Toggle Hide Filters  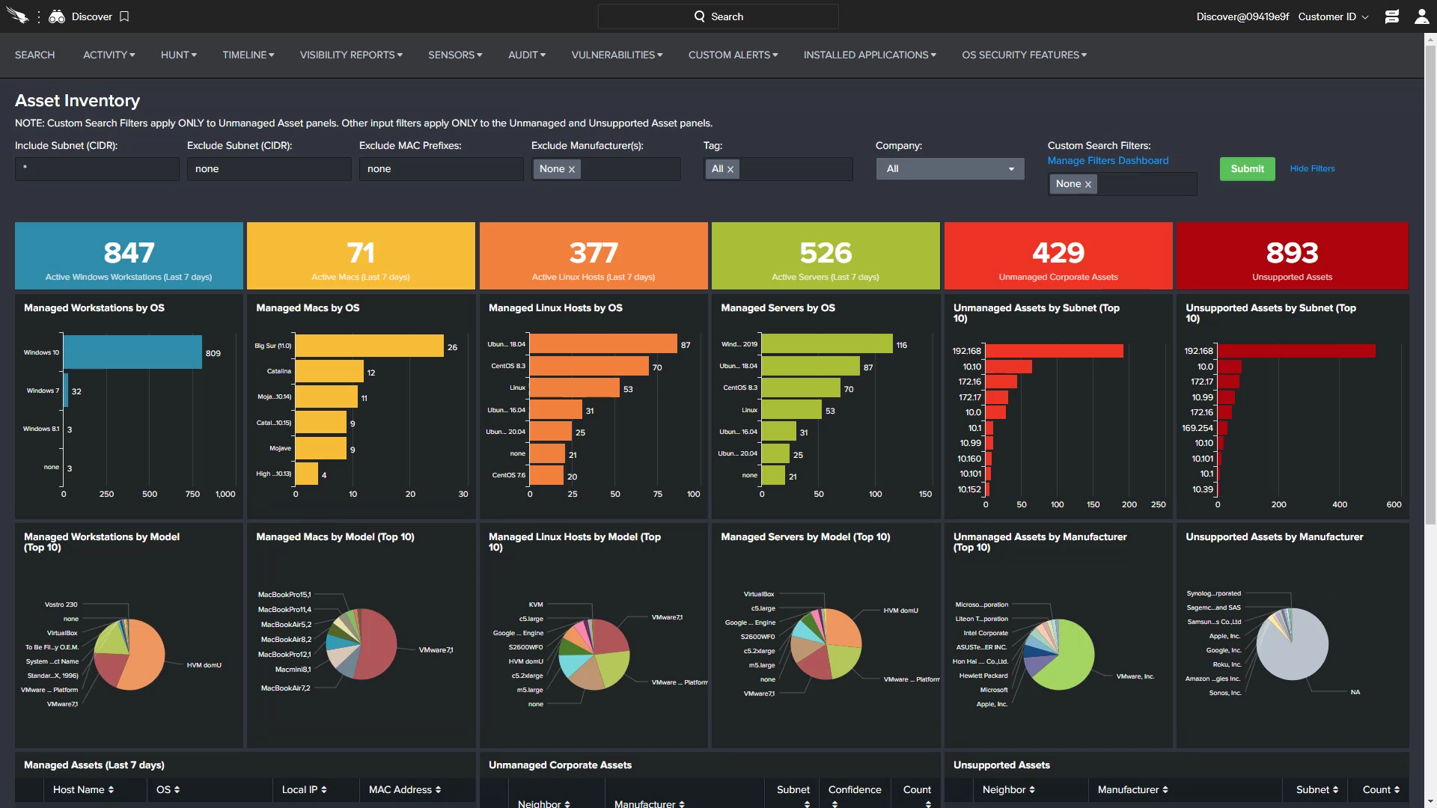(1312, 168)
